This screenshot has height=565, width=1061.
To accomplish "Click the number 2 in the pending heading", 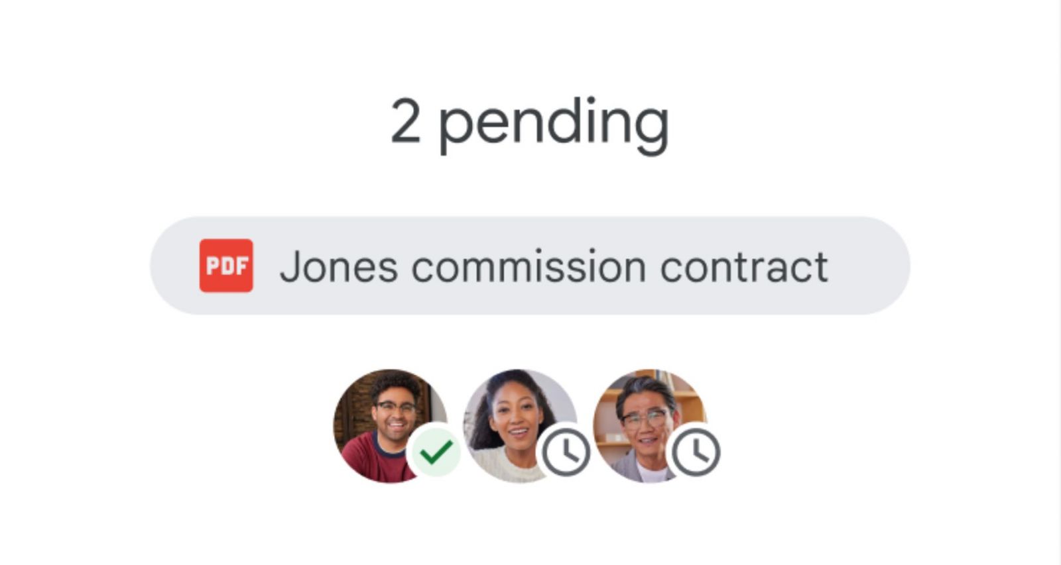I will coord(405,121).
